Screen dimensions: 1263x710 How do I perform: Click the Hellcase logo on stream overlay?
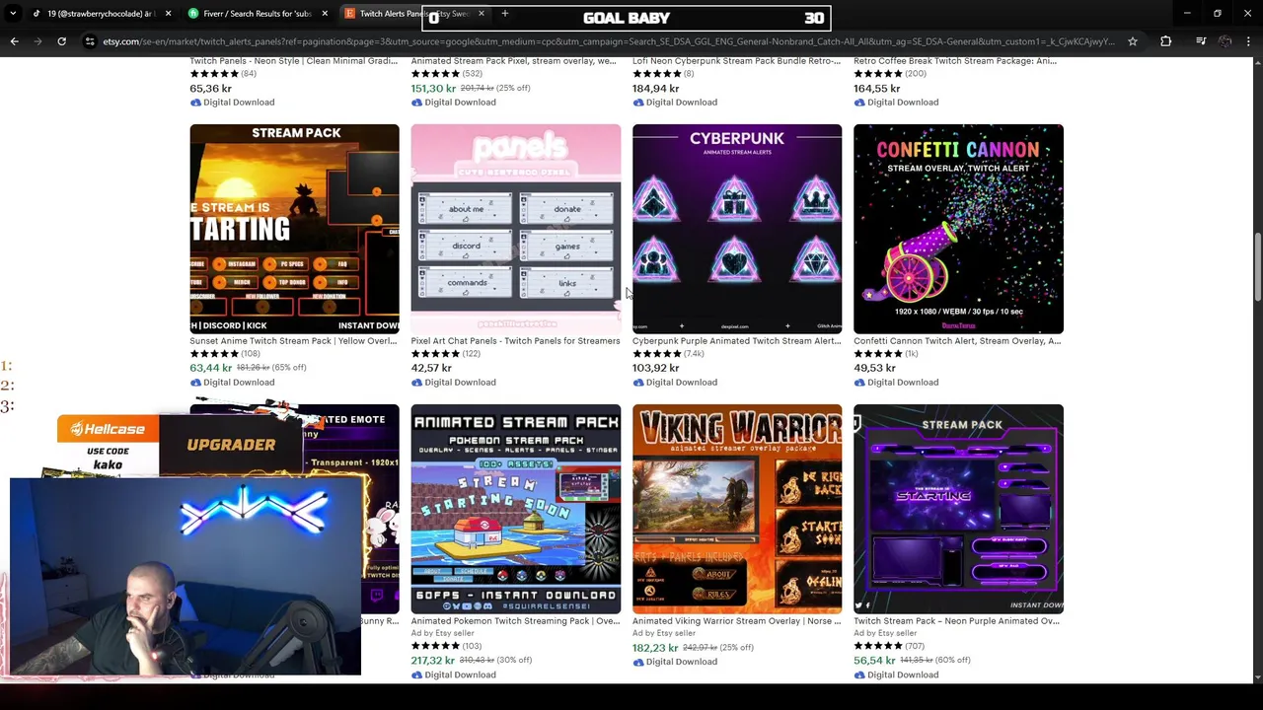[x=108, y=429]
